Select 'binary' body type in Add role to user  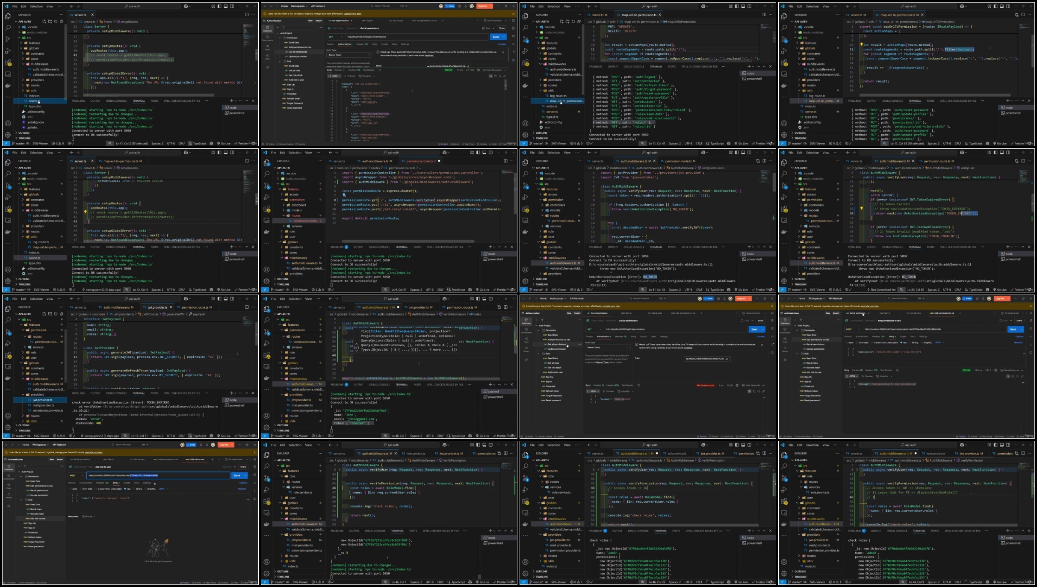click(x=138, y=489)
